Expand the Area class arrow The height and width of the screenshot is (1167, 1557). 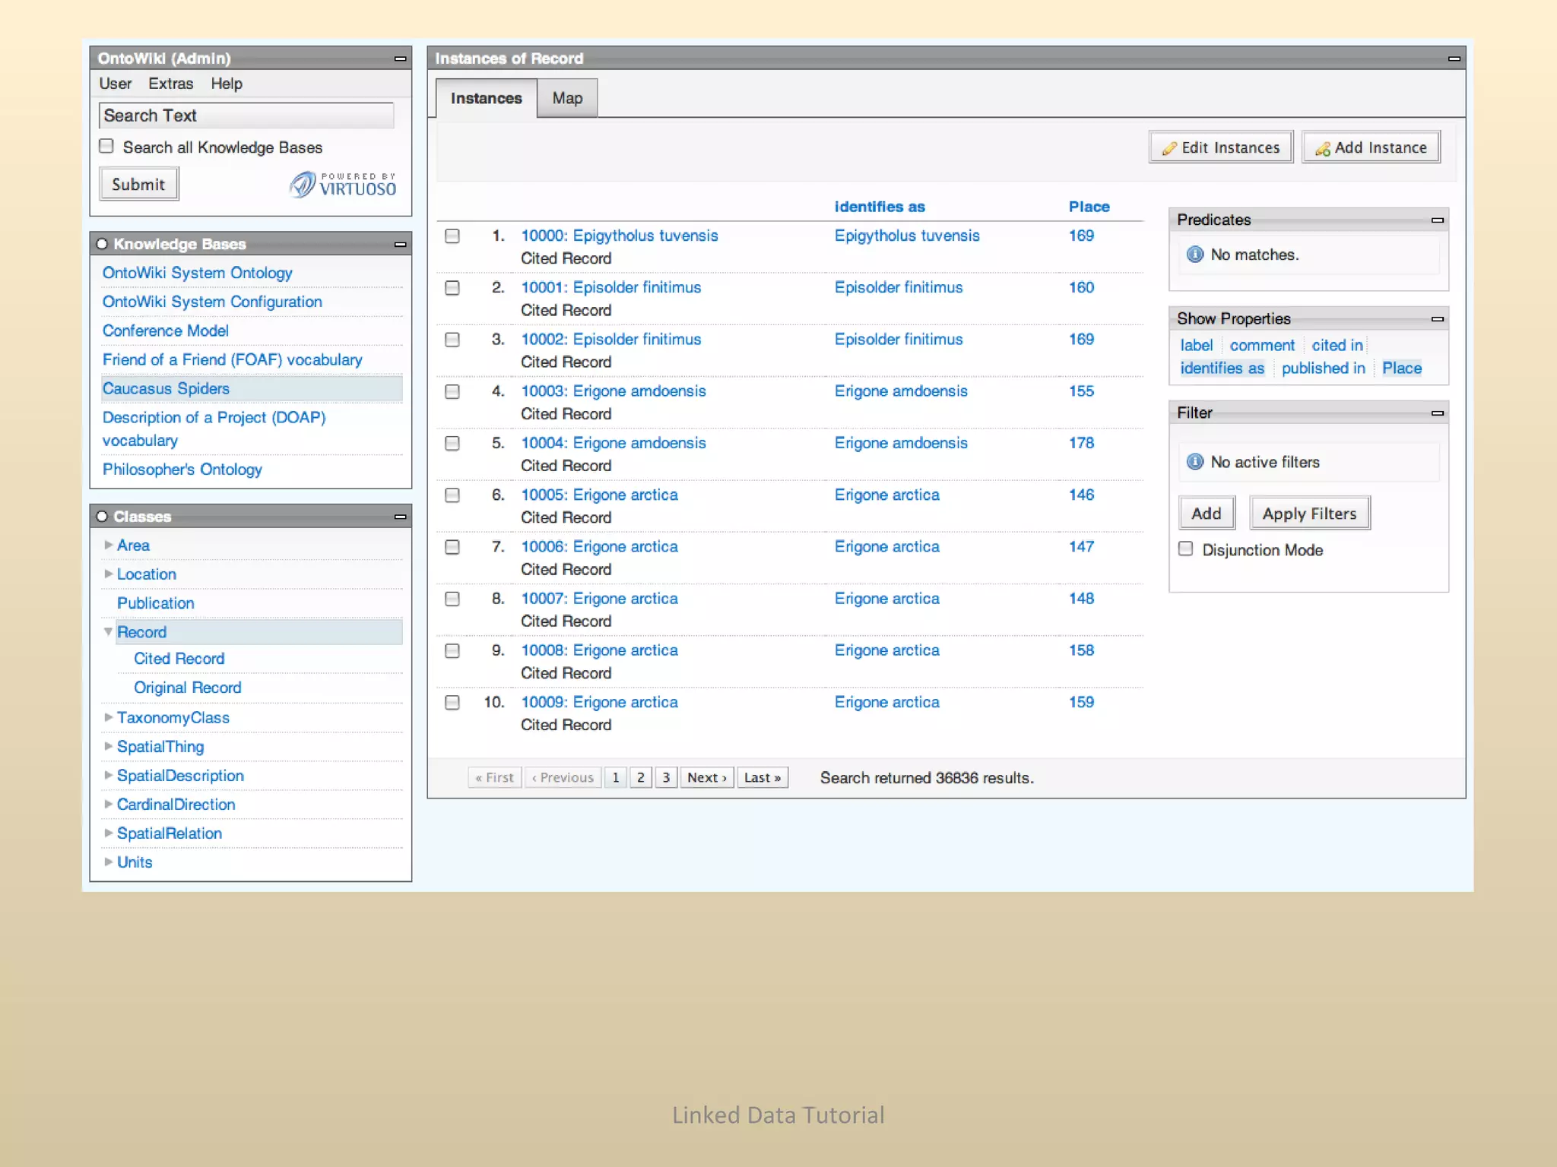109,545
